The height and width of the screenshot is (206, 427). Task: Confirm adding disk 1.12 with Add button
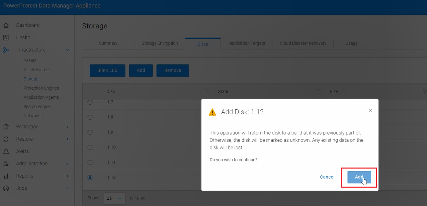coord(359,177)
